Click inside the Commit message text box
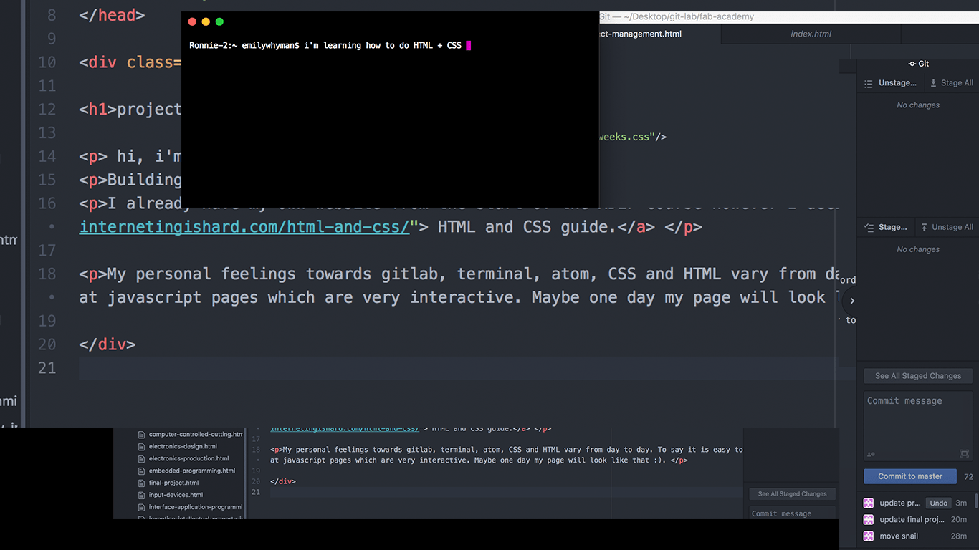Screen dimensions: 979x550 click(x=917, y=423)
